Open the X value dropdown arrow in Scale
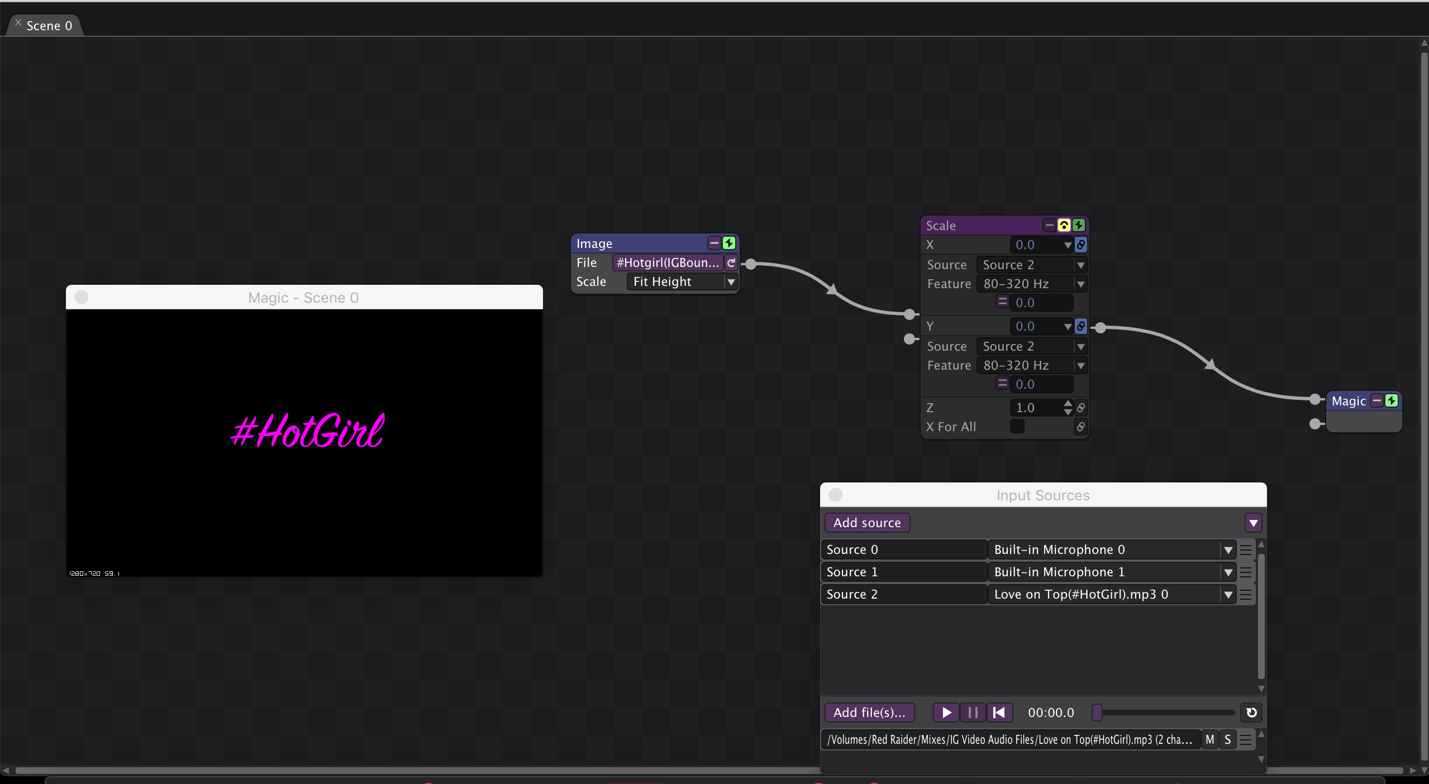This screenshot has height=784, width=1429. point(1068,245)
